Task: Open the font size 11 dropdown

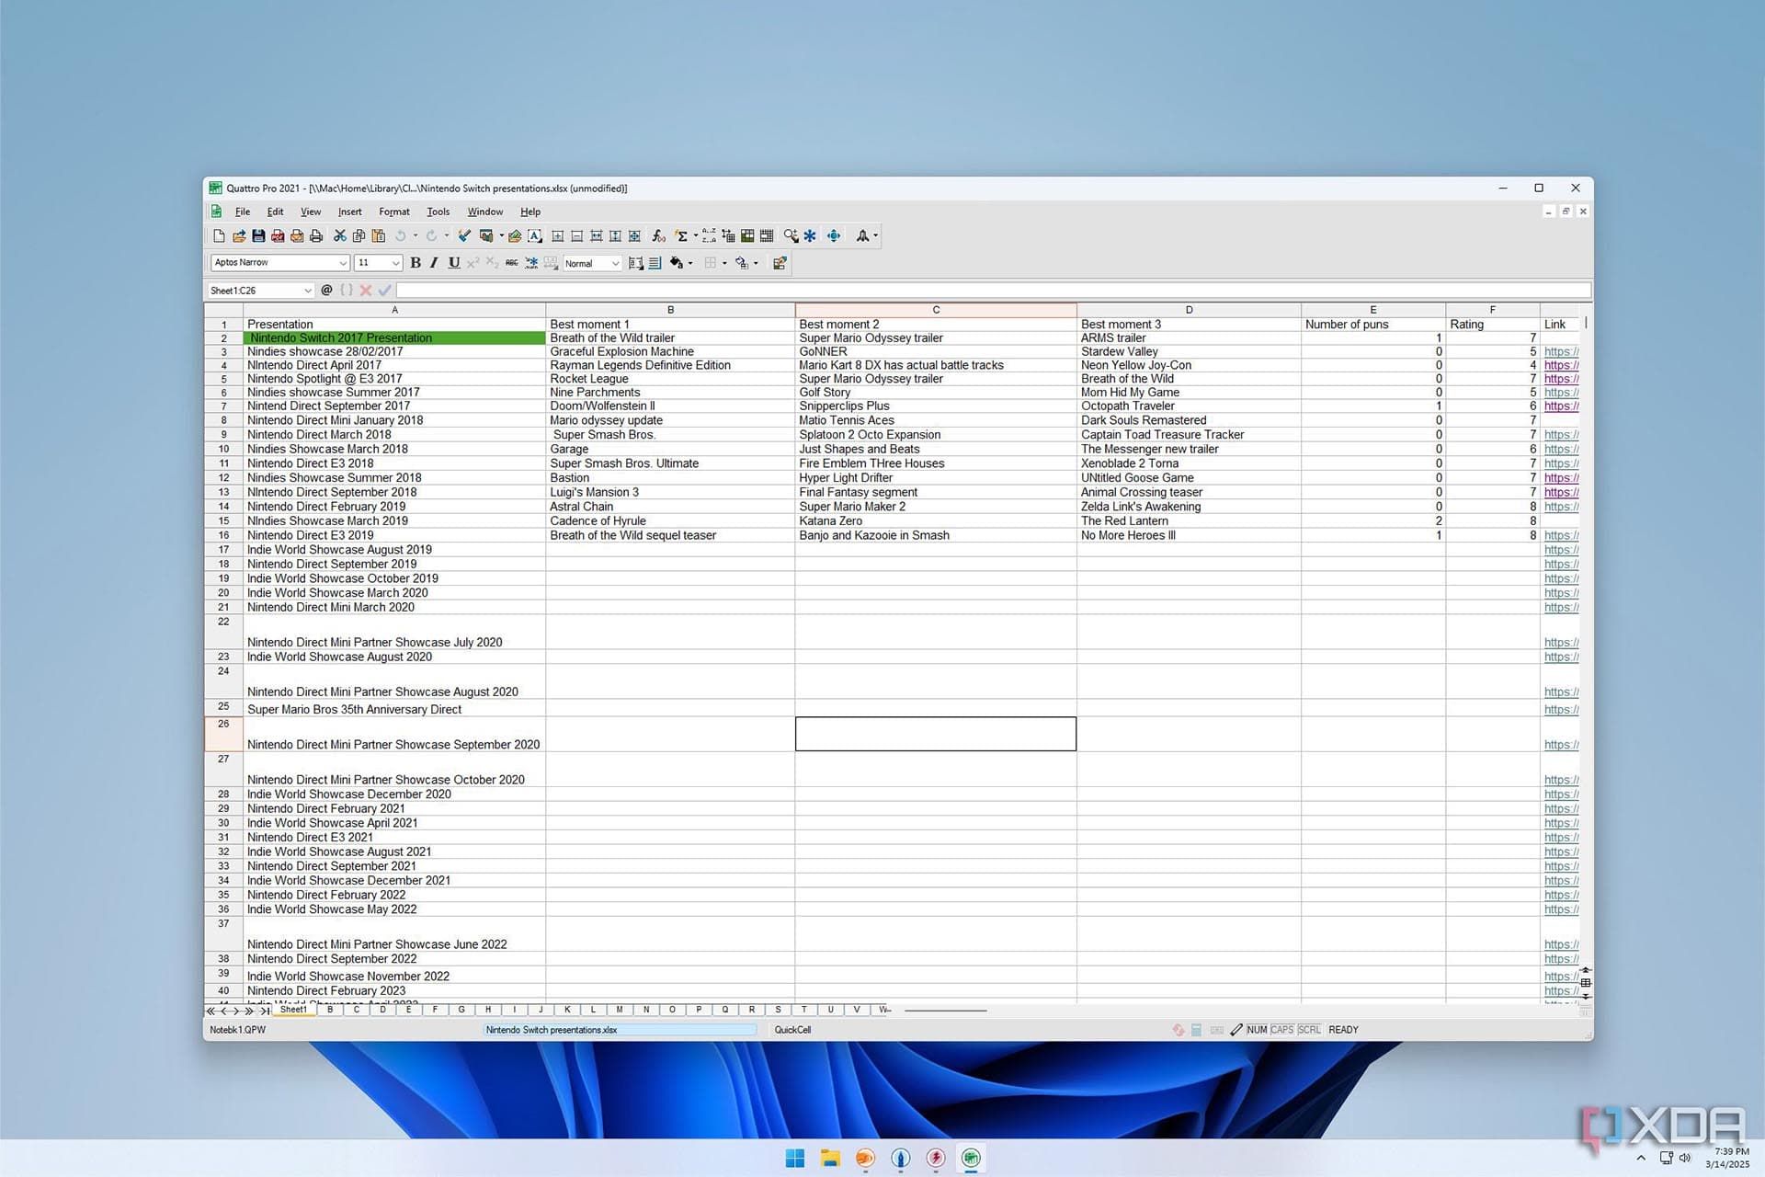Action: pos(396,263)
